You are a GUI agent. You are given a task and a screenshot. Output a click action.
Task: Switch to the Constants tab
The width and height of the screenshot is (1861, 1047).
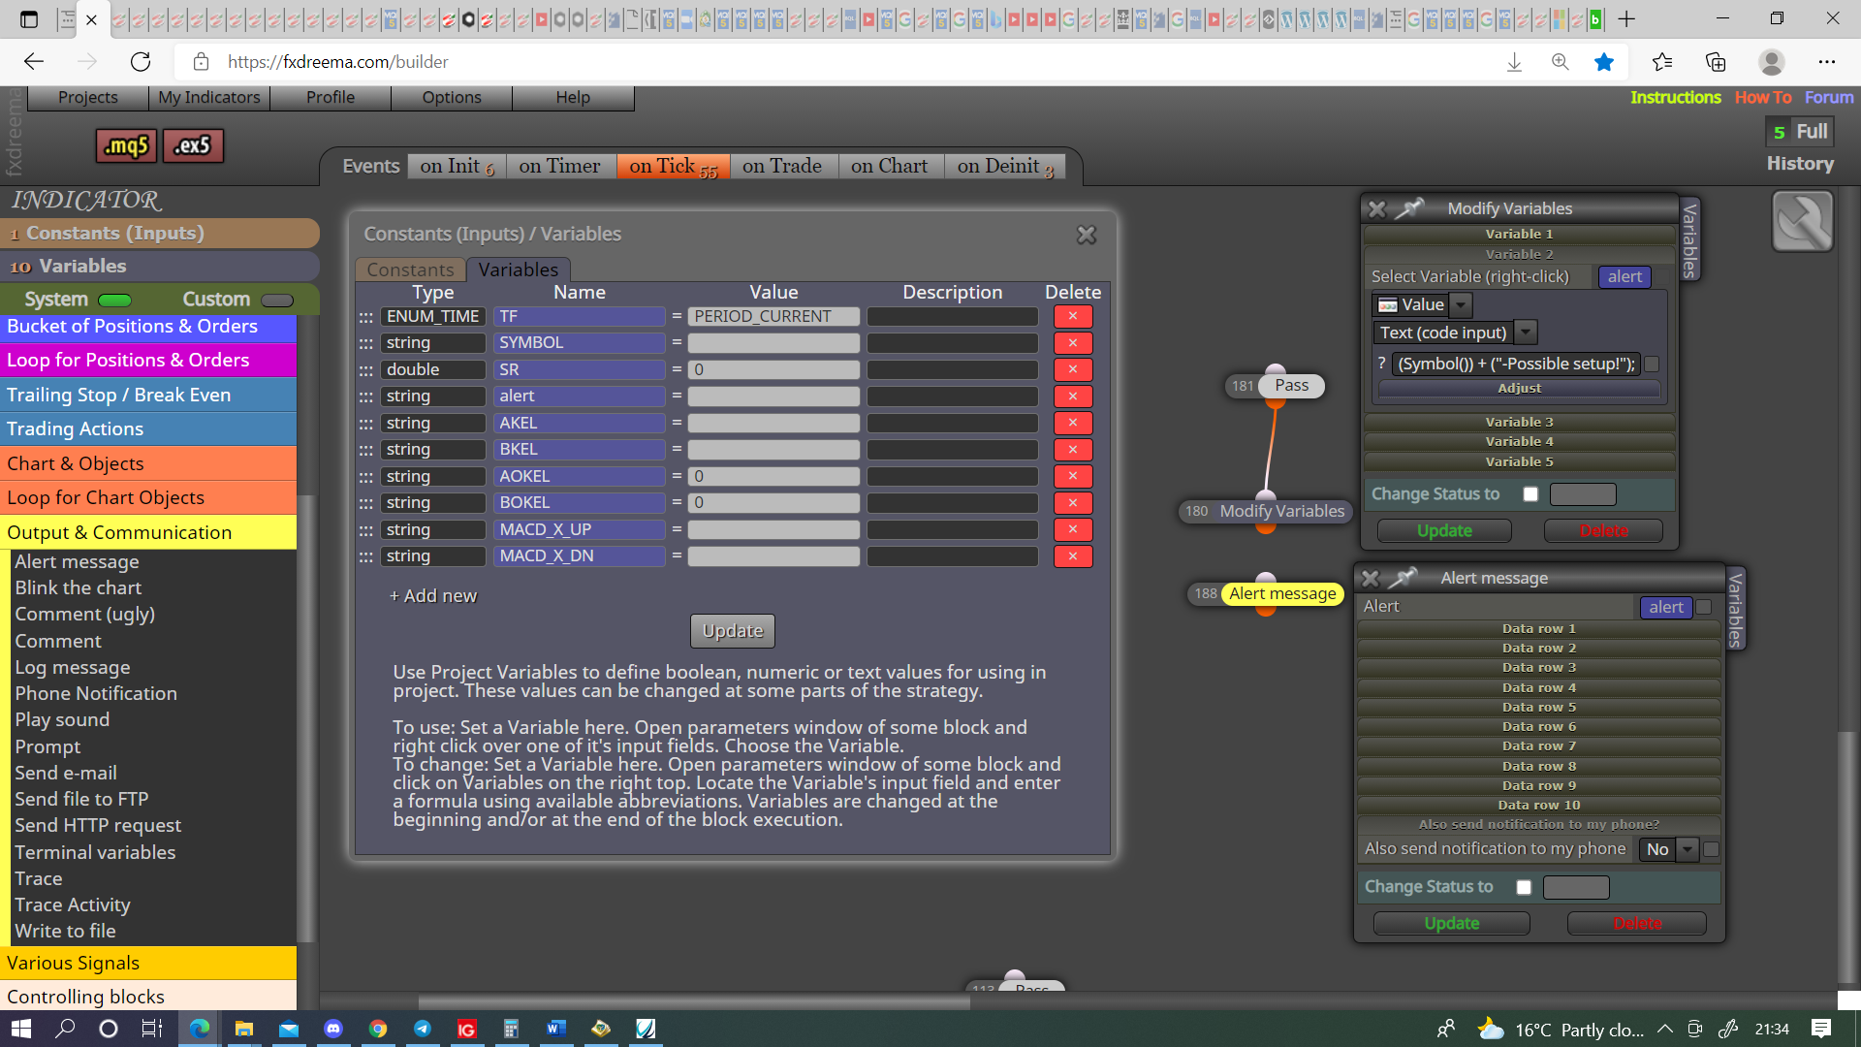410,270
